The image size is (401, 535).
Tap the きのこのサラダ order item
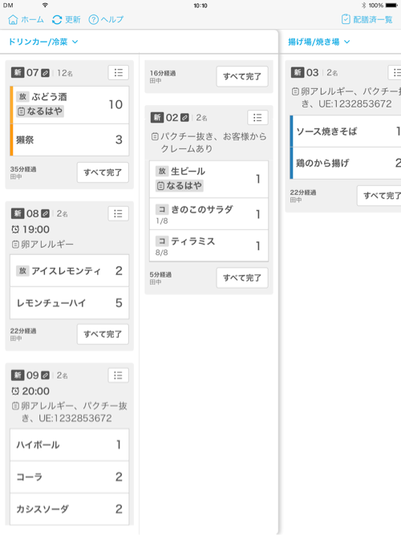(x=209, y=214)
